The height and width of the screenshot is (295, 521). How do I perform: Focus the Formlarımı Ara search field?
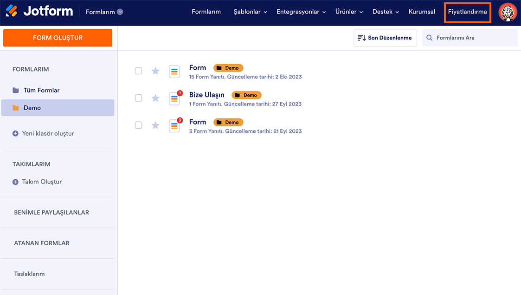point(473,38)
